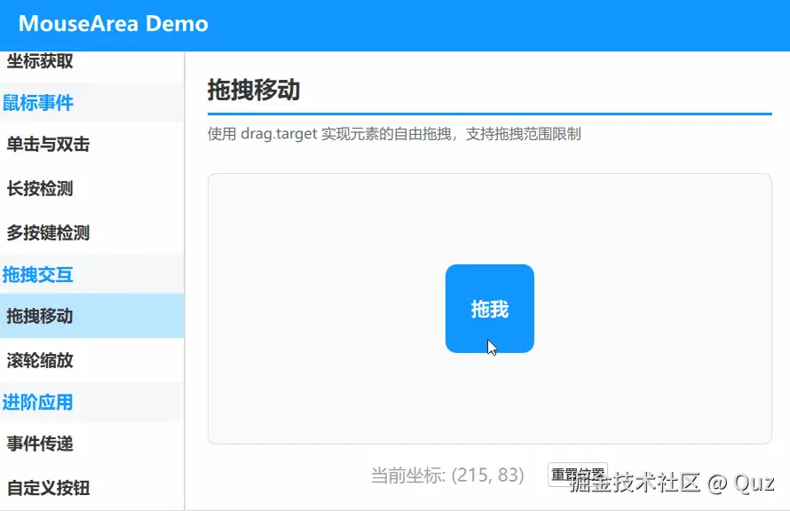
Task: Click the MouseArea Demo title
Action: coord(114,24)
